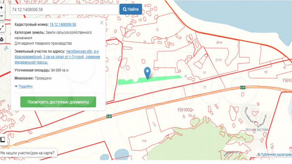
Task: Zoom in with the plus button
Action: pyautogui.click(x=2, y=8)
